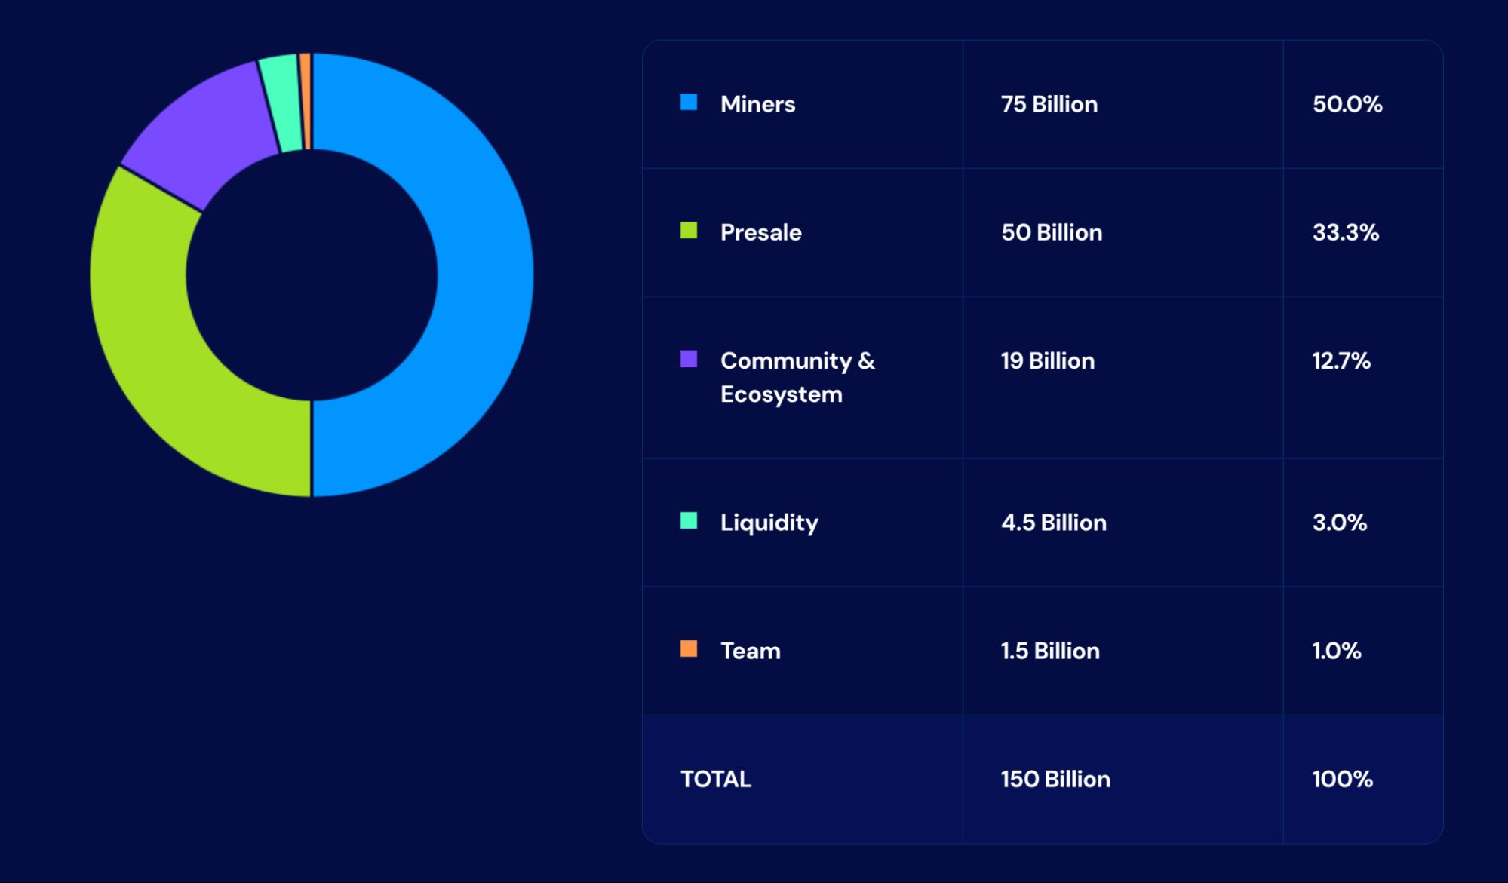This screenshot has width=1508, height=883.
Task: Click the 150 Billion total cell
Action: point(1055,779)
